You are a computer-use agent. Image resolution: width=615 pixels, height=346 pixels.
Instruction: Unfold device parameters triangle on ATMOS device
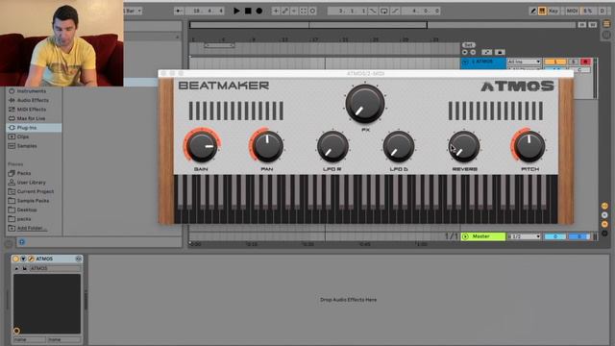point(23,259)
